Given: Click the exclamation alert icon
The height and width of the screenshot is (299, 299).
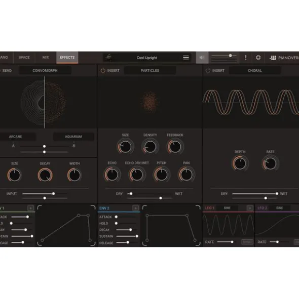Looking at the screenshot, I should [245, 57].
